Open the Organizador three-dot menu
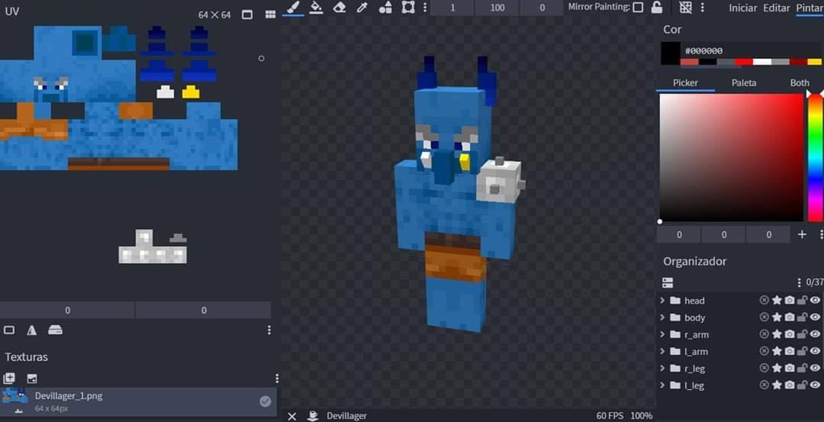Image resolution: width=824 pixels, height=422 pixels. pyautogui.click(x=799, y=283)
